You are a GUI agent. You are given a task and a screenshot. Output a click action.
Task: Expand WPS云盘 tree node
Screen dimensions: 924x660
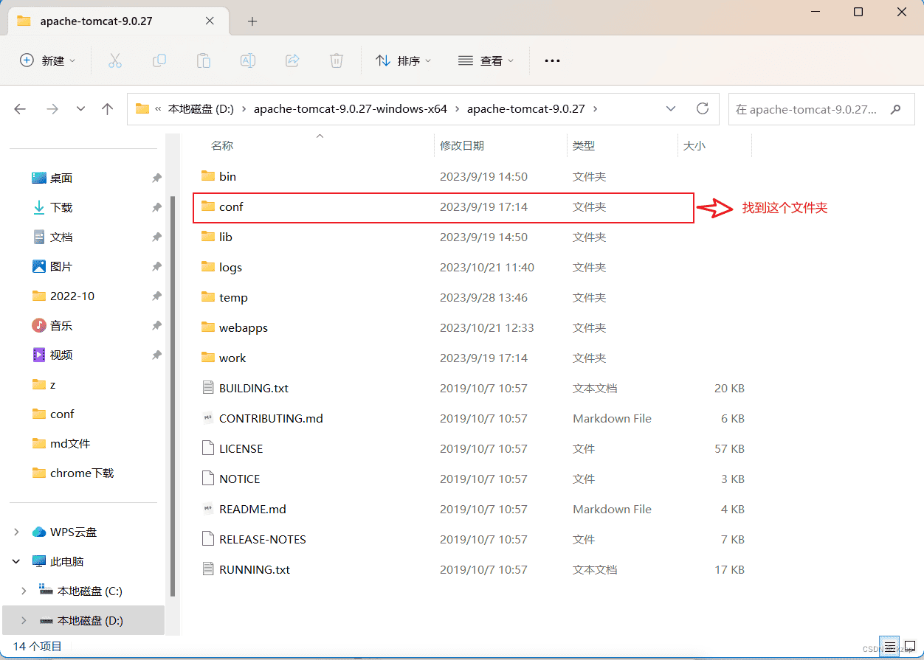[17, 532]
